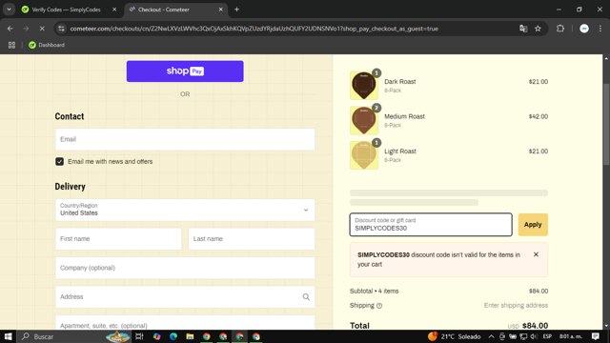This screenshot has width=610, height=343.
Task: Focus the Email contact field
Action: (x=185, y=139)
